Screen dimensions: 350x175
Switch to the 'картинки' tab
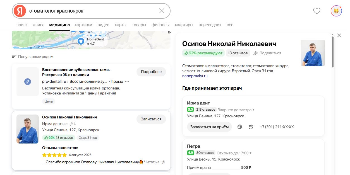83,25
